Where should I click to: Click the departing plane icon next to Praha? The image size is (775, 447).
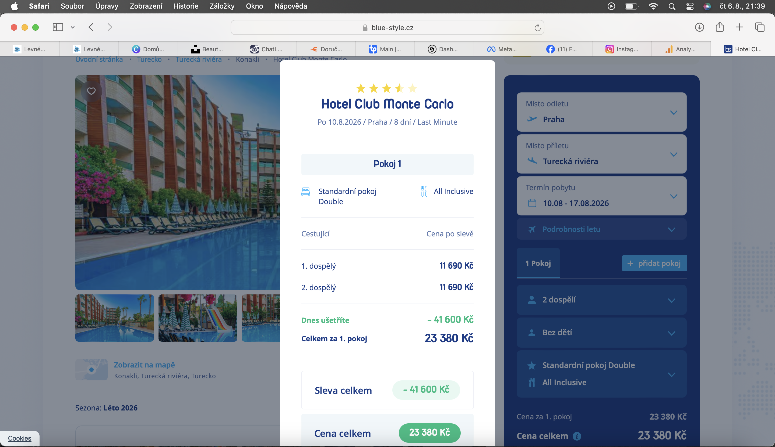[532, 119]
